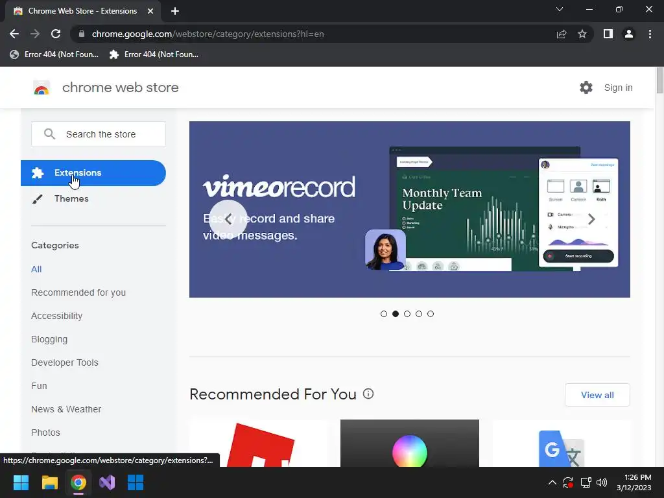Open File Explorer from the taskbar
Screen dimensions: 664x498
pos(49,482)
